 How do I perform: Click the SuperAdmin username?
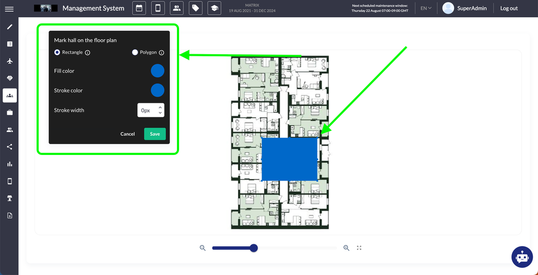click(x=472, y=8)
